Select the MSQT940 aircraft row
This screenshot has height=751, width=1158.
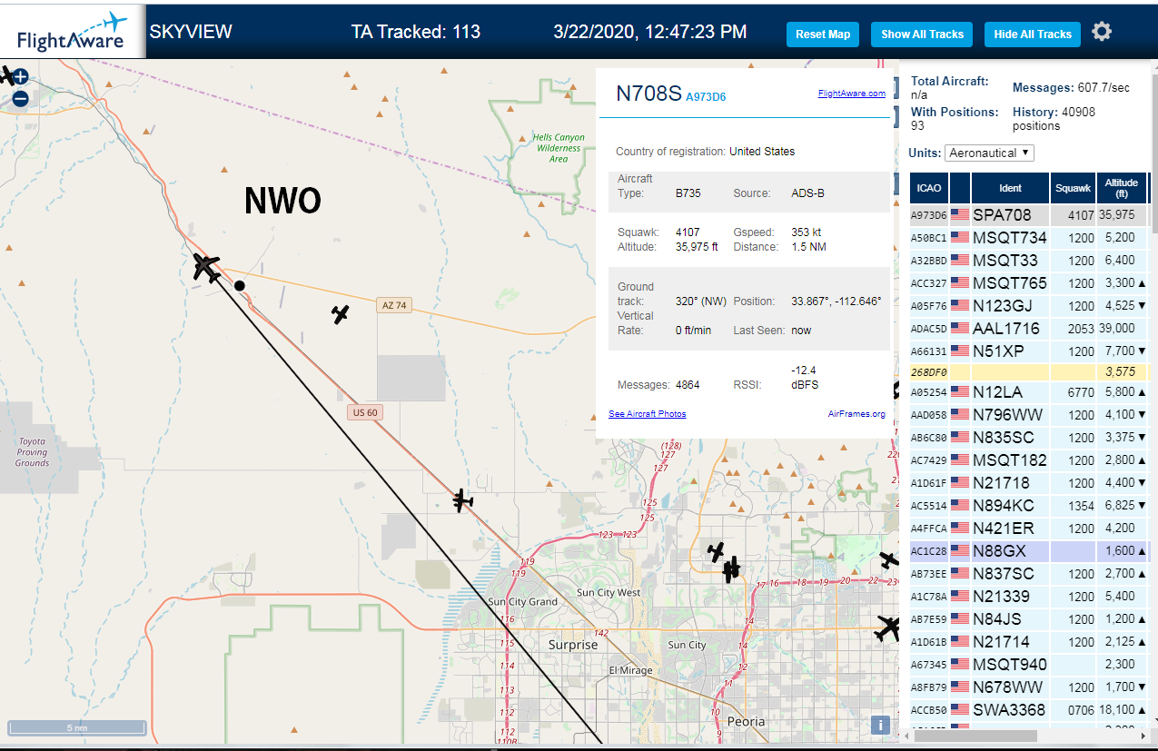[x=1029, y=665]
